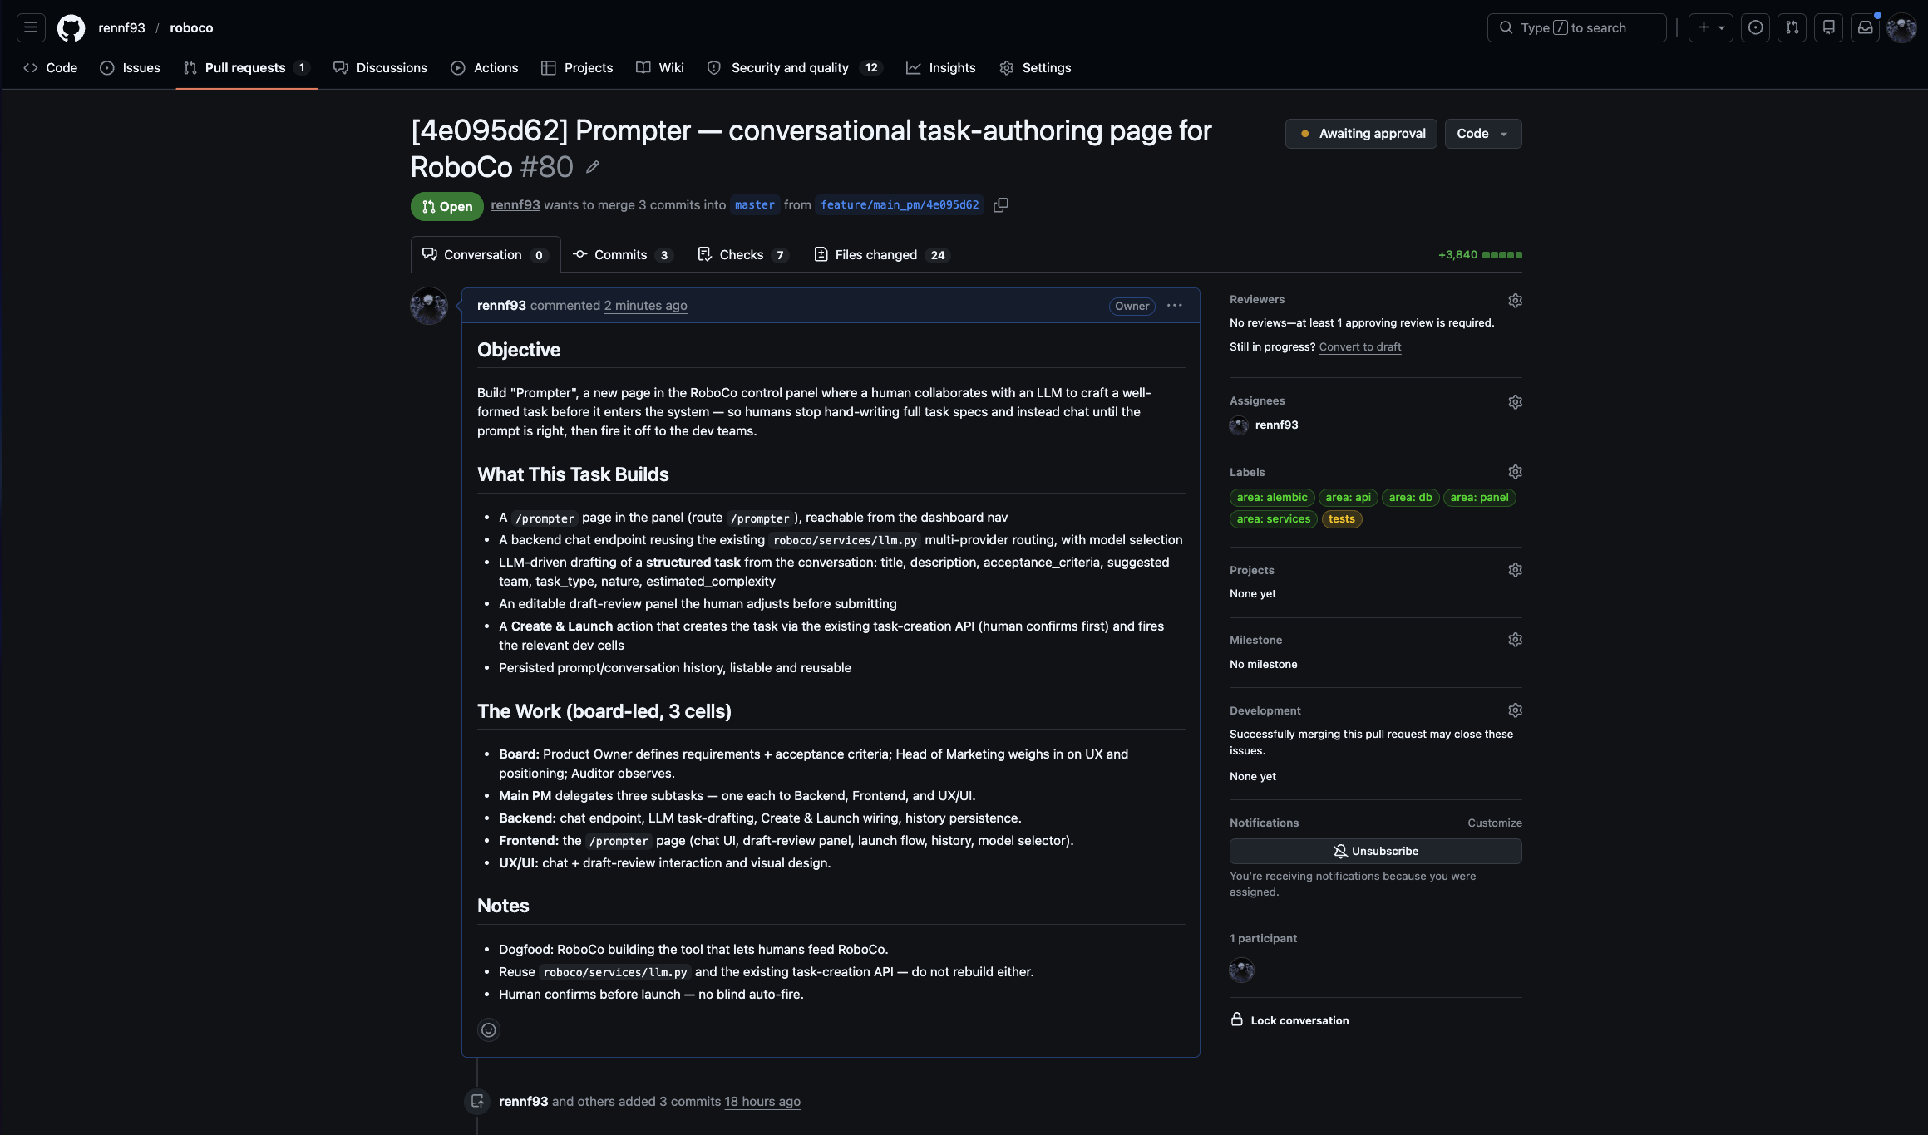Open the Reviewers gear settings

[1515, 300]
